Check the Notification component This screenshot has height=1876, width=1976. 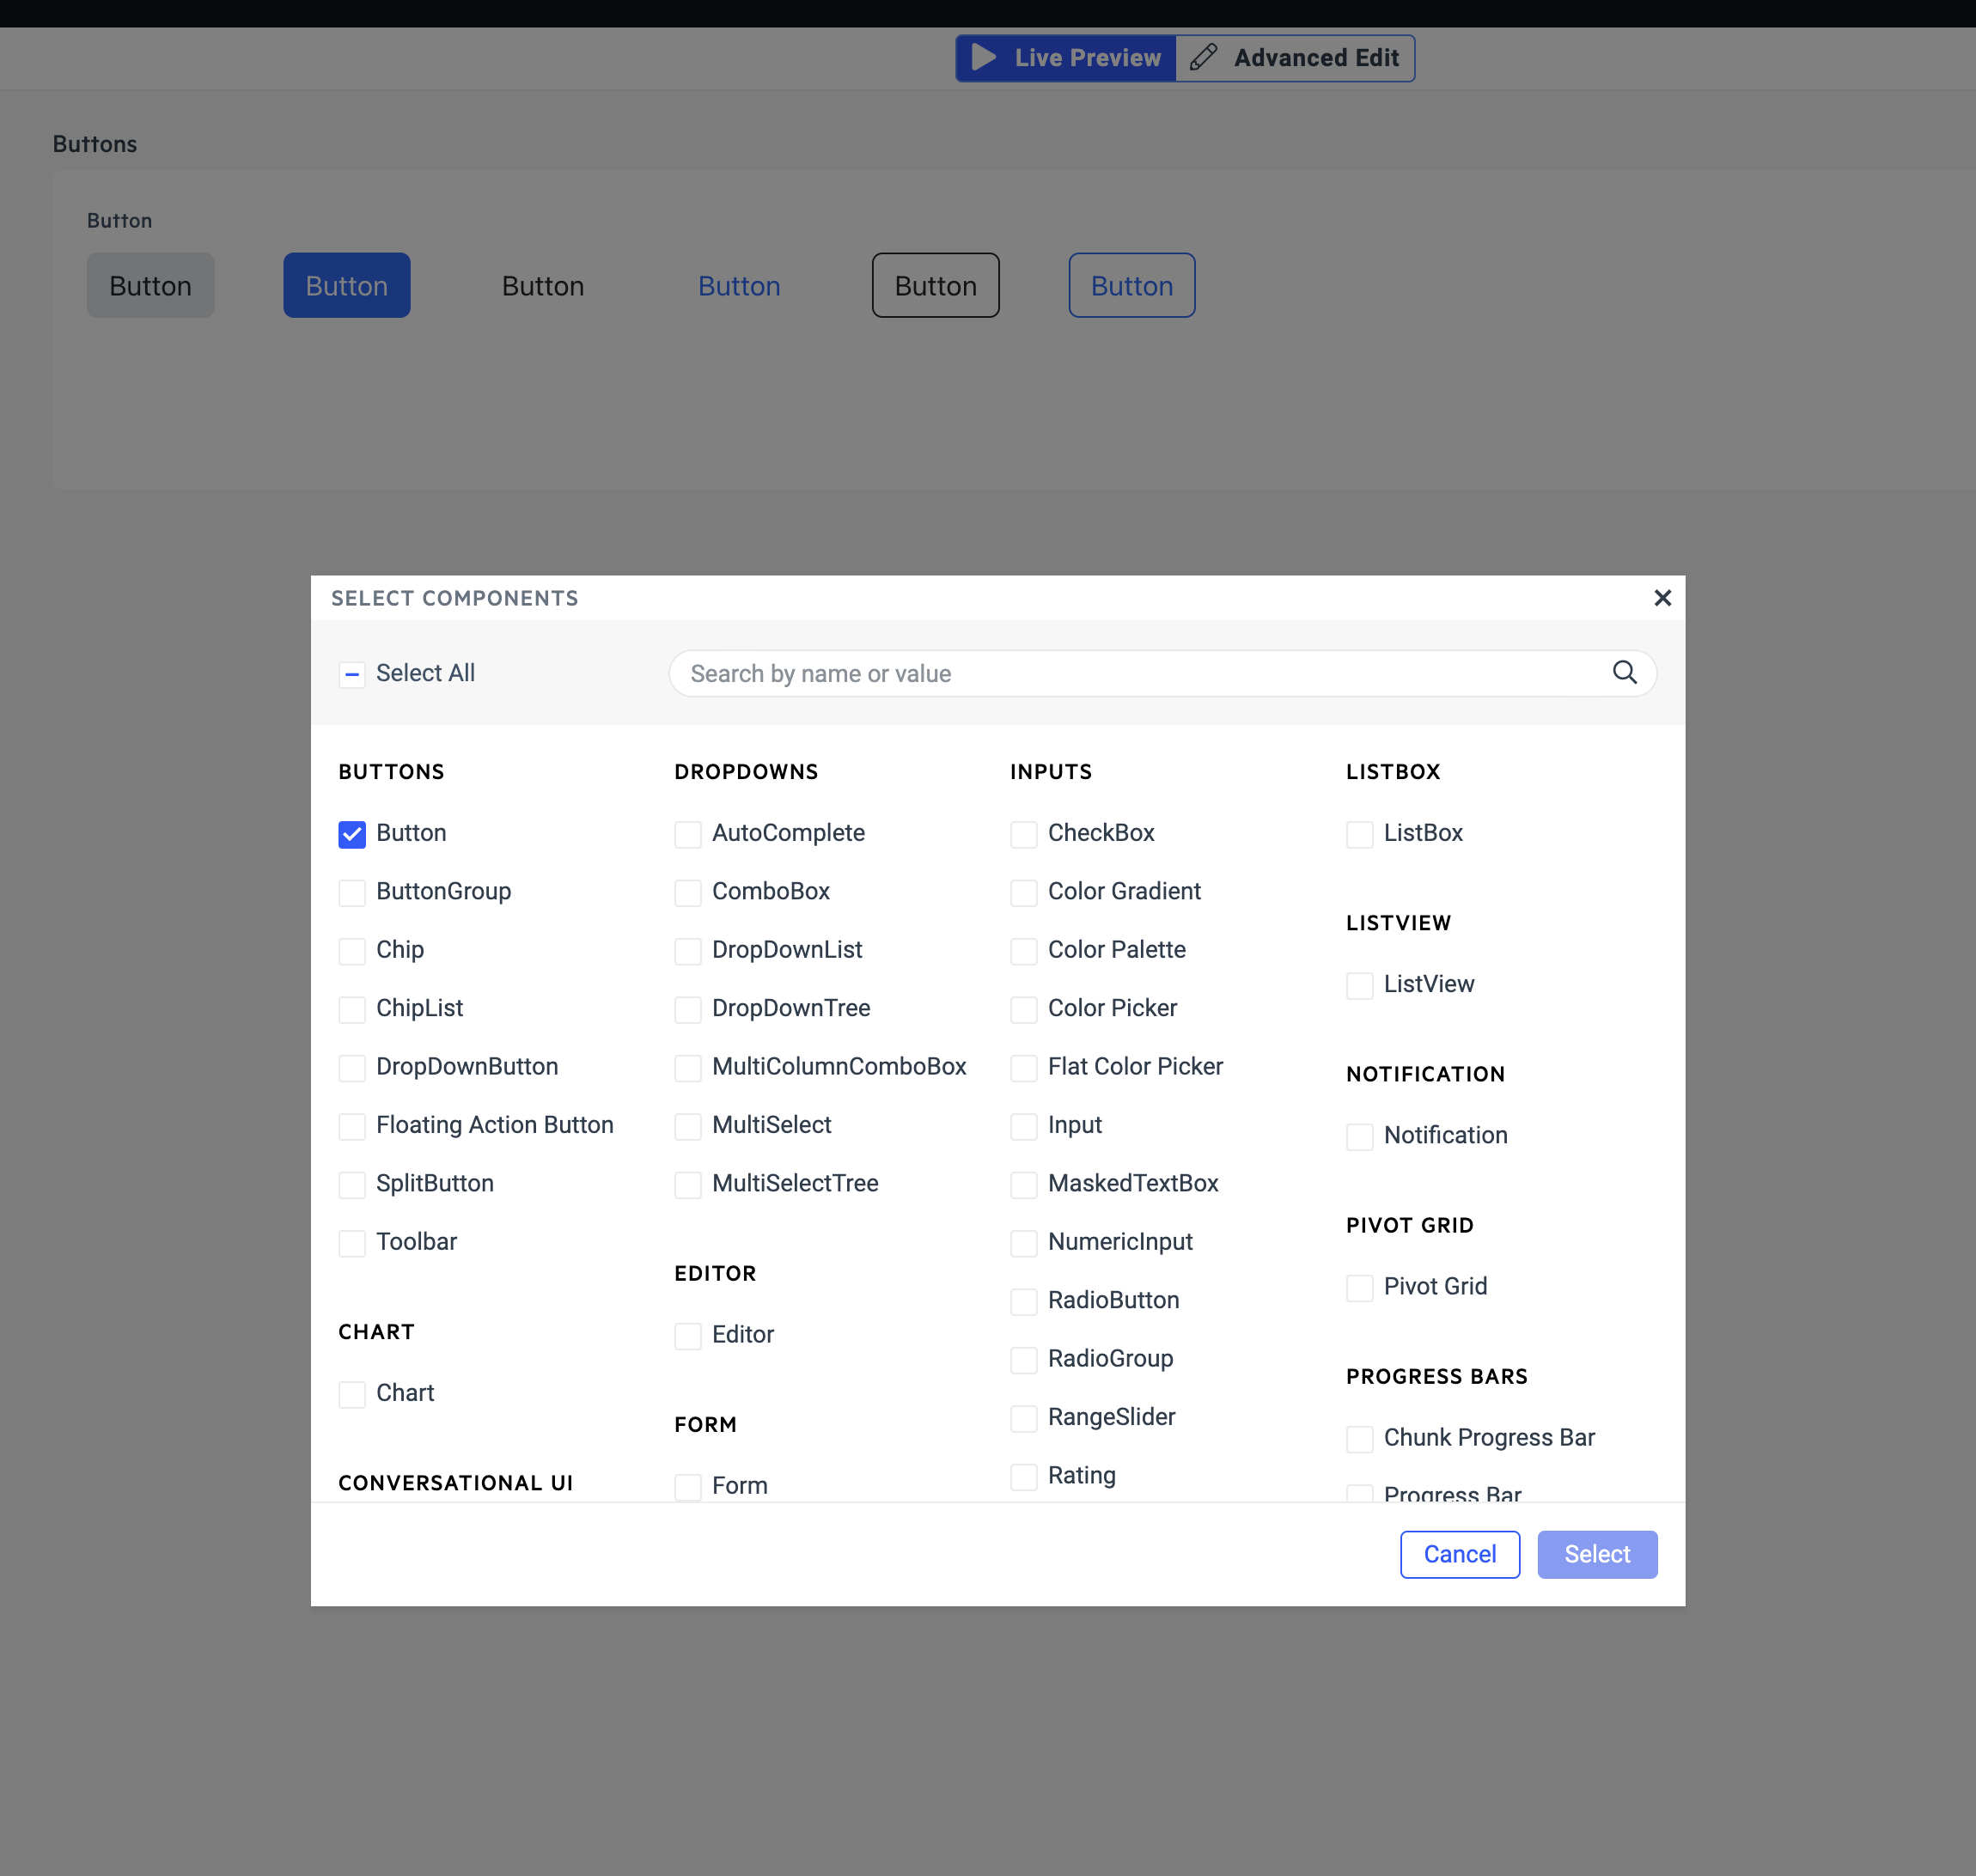pyautogui.click(x=1359, y=1136)
